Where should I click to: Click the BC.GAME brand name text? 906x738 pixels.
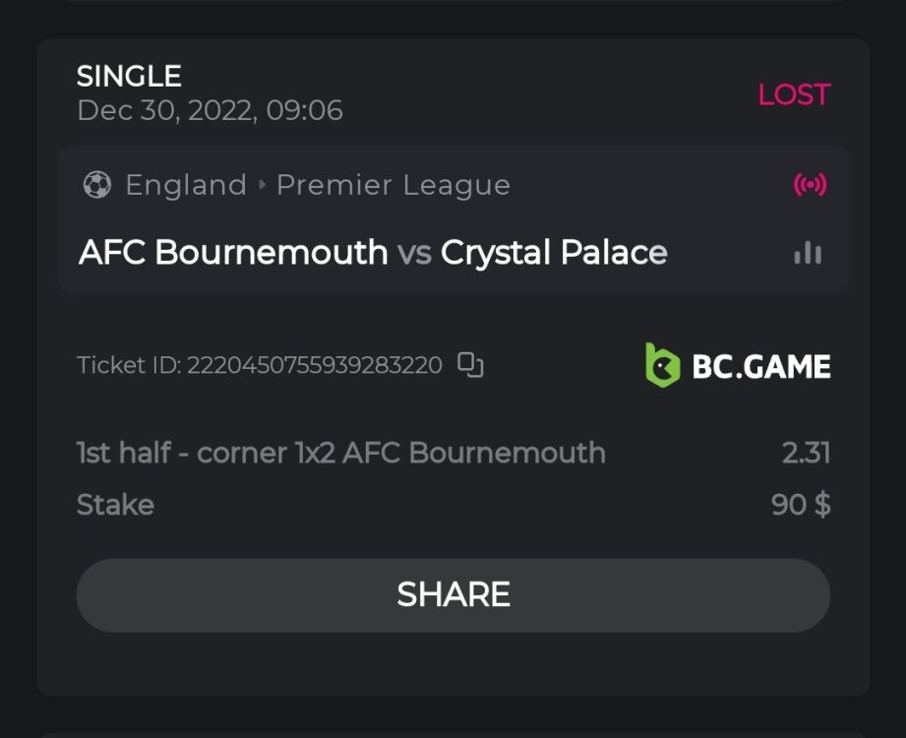761,367
